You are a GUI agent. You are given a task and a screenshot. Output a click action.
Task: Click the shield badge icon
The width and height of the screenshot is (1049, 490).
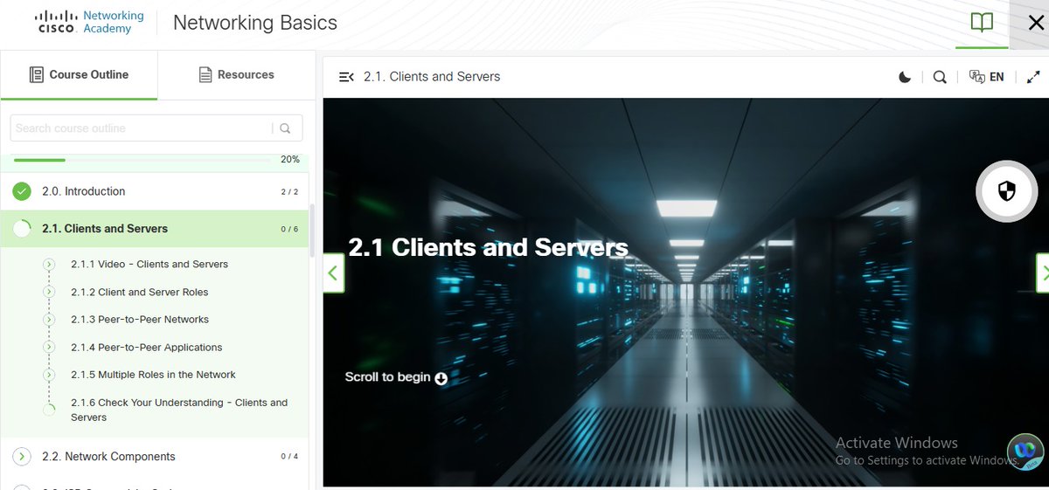(x=1006, y=191)
